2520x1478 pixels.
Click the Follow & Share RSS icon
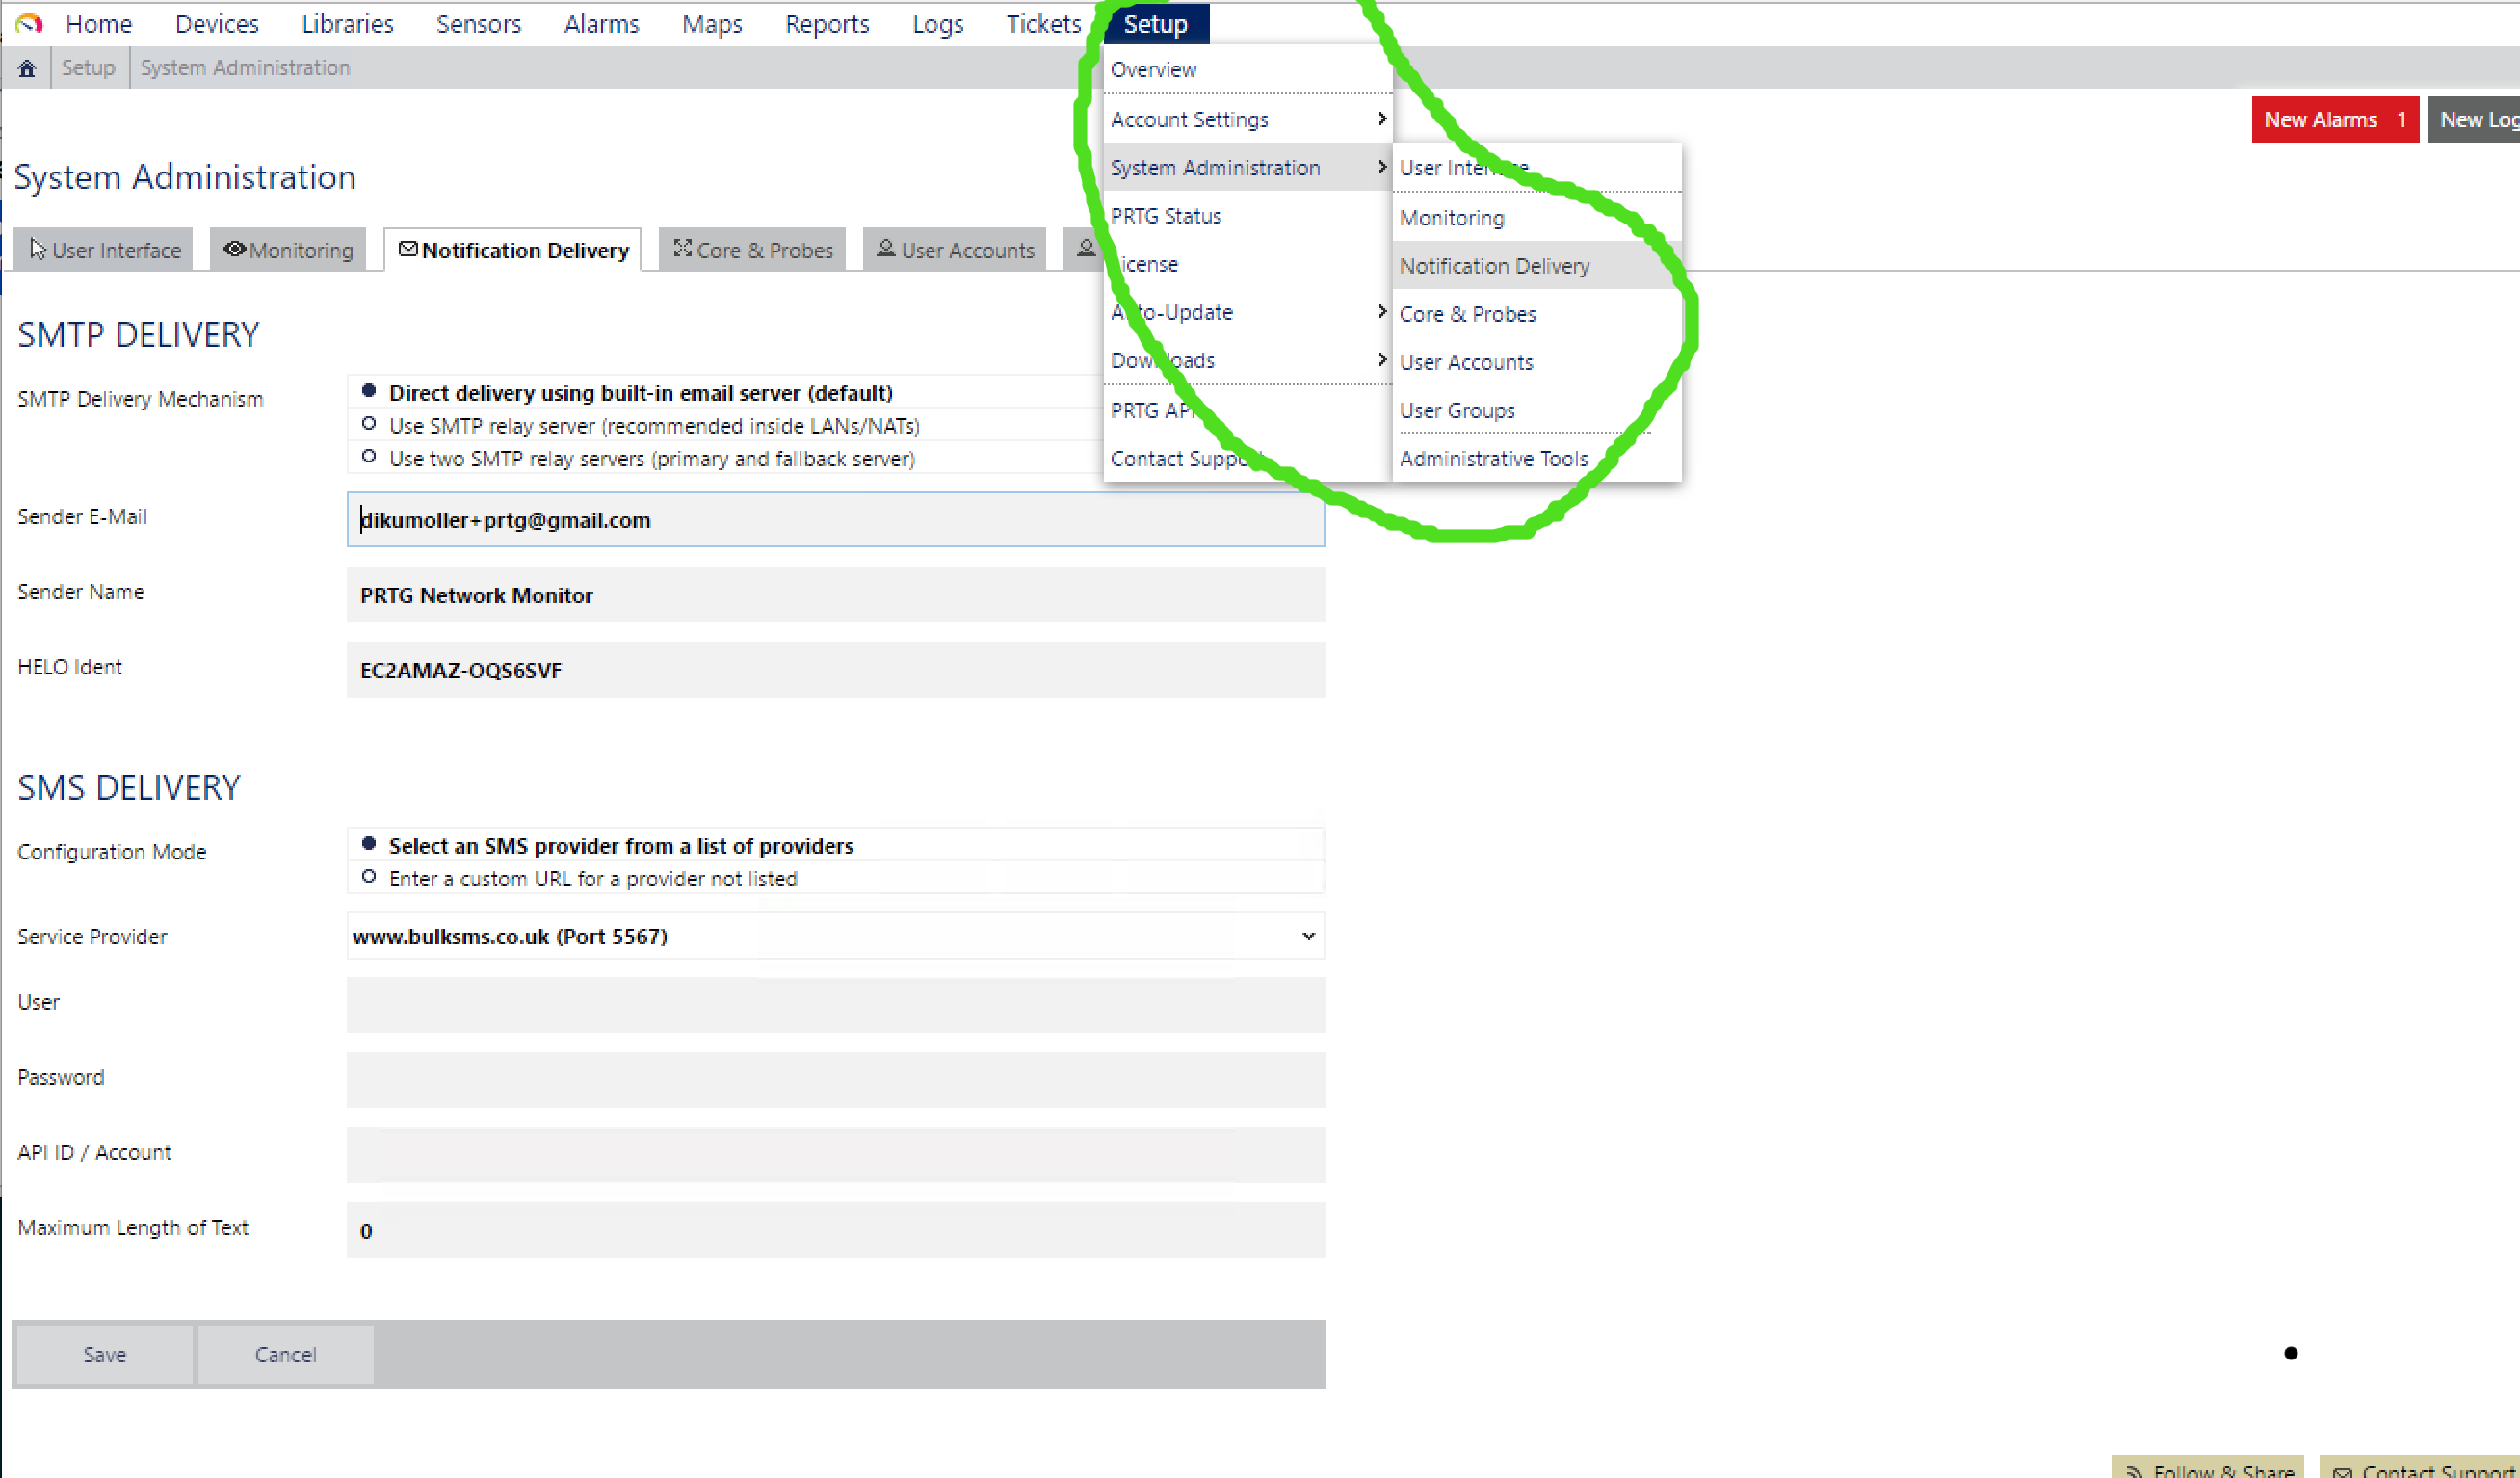(x=2135, y=1470)
